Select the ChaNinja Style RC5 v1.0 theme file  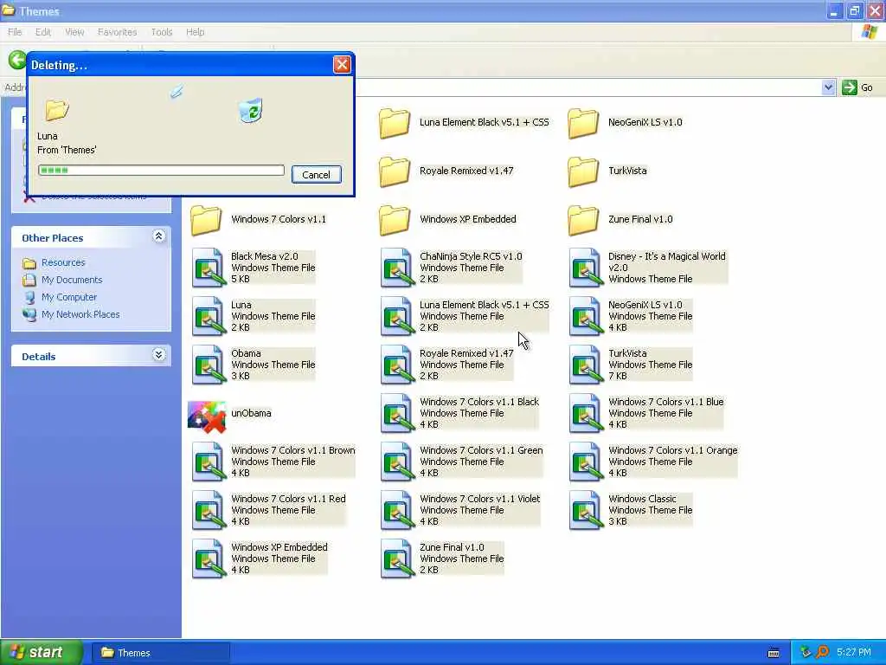(452, 268)
